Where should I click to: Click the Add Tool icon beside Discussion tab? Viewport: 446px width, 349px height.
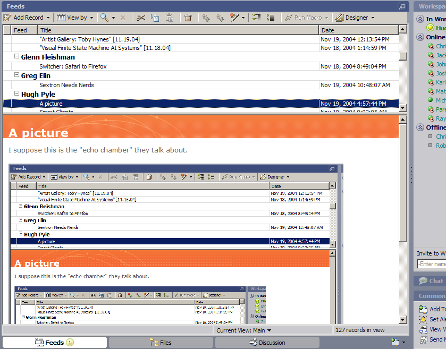395,343
